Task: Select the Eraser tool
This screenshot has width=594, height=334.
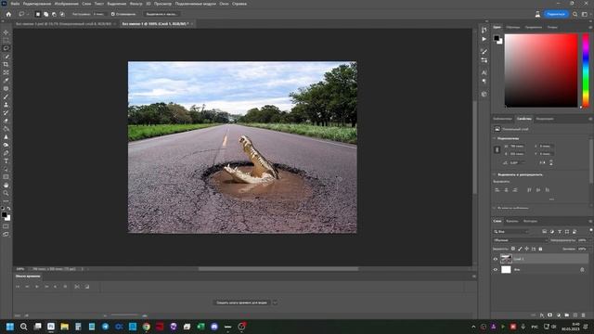Action: tap(6, 121)
